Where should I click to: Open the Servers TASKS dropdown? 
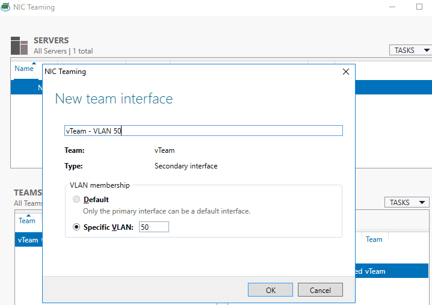click(x=410, y=50)
